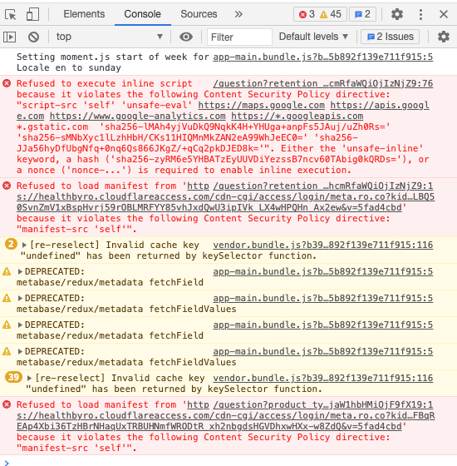This screenshot has width=457, height=466.
Task: Click error icon on first manifest error
Action: (x=7, y=186)
